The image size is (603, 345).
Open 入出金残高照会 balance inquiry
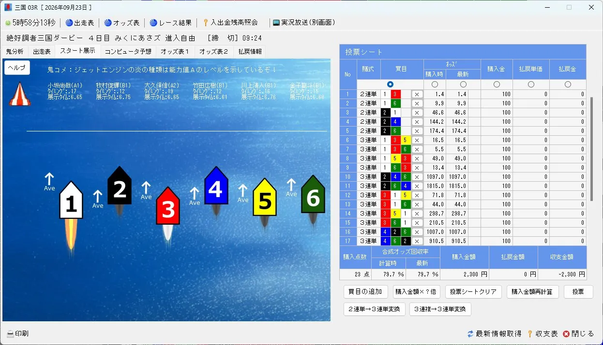pos(230,23)
